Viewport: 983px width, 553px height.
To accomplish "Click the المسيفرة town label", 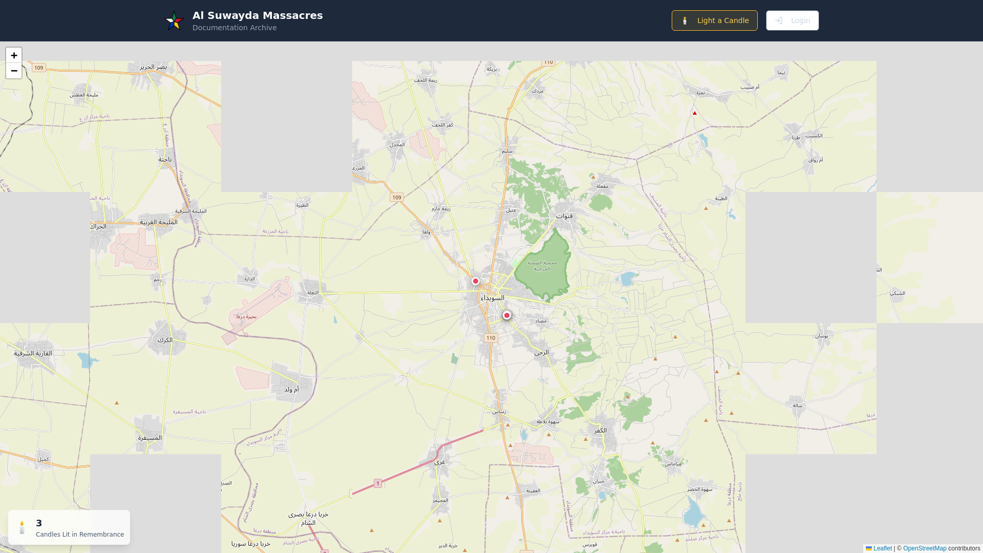I will (x=150, y=438).
